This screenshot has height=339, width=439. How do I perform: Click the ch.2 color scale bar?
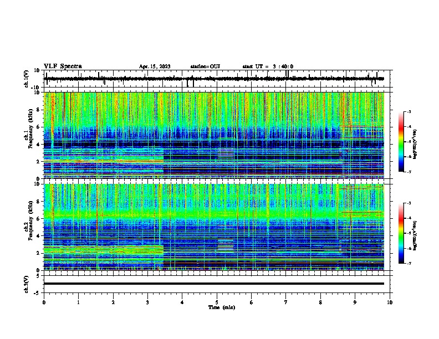click(401, 233)
